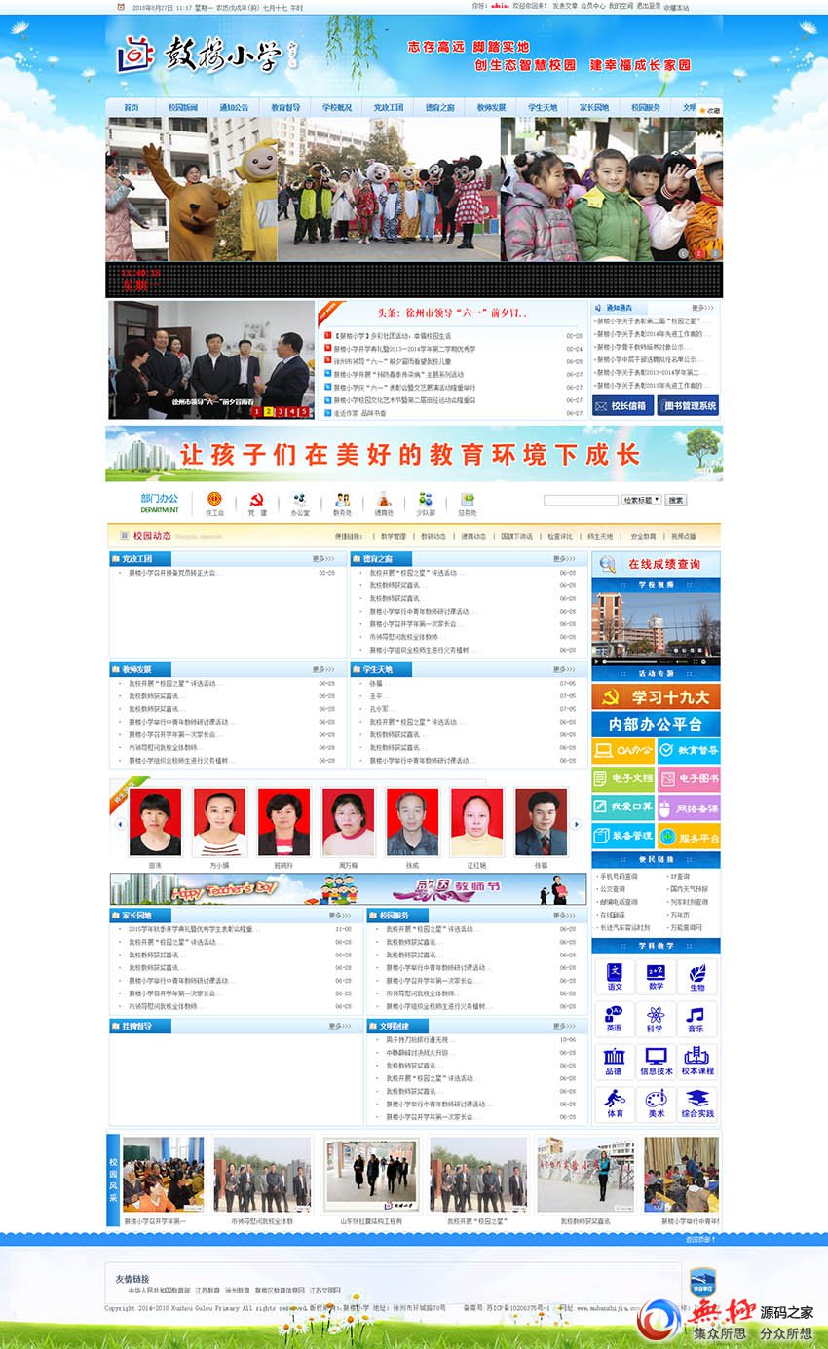Open the 江苏教育 friendly link
This screenshot has width=828, height=1349.
click(207, 1291)
